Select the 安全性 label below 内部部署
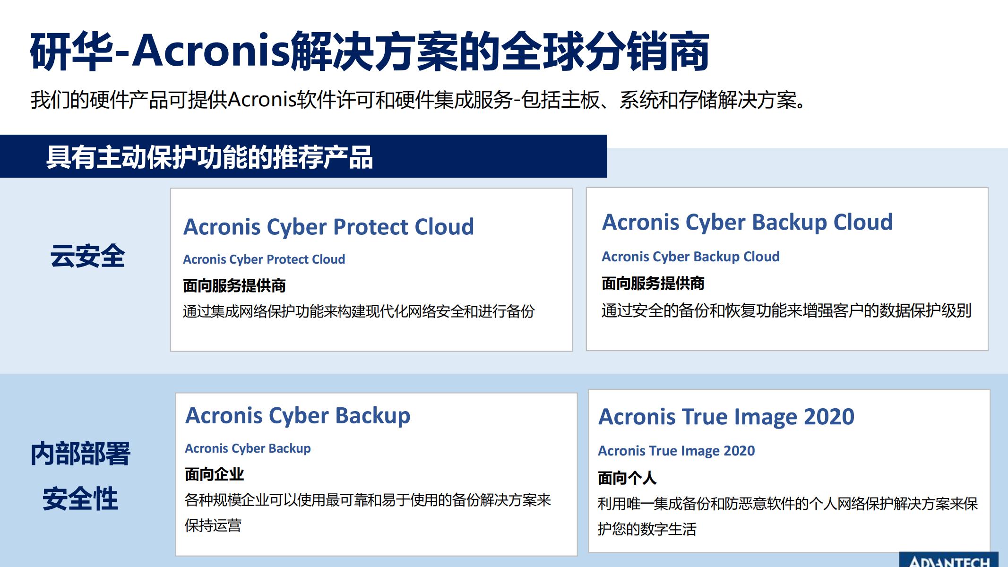This screenshot has height=567, width=1008. 80,499
